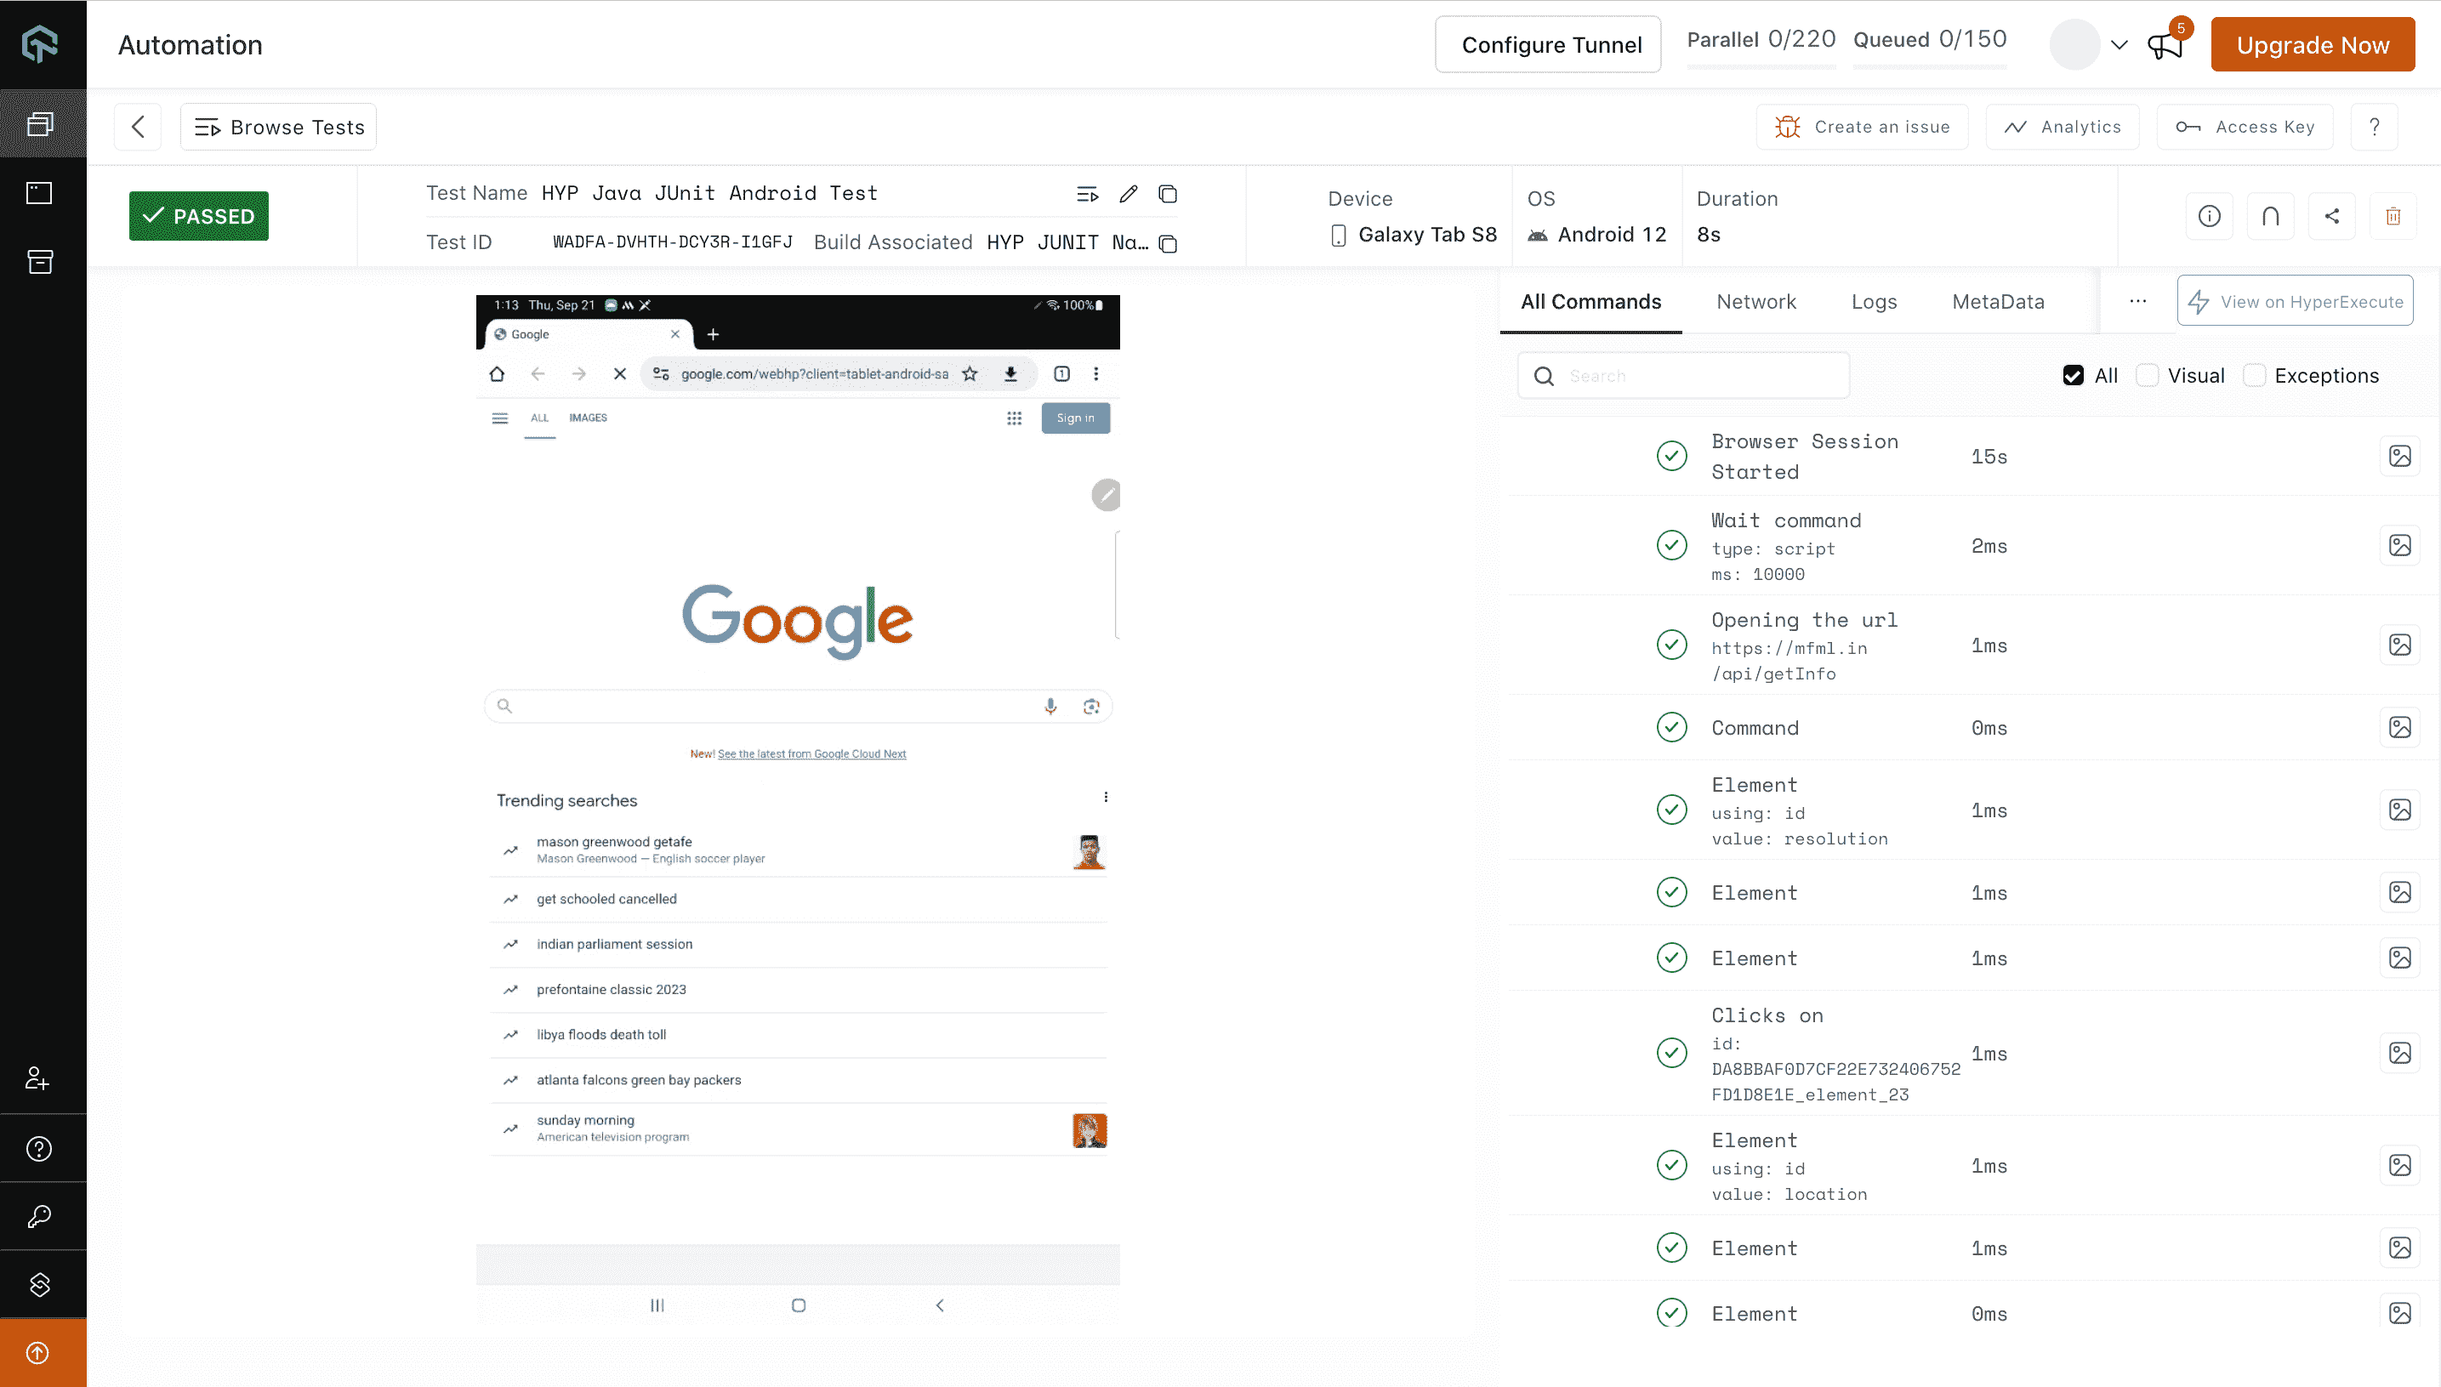The height and width of the screenshot is (1387, 2441).
Task: Click the edit pencil icon for test name
Action: pos(1129,193)
